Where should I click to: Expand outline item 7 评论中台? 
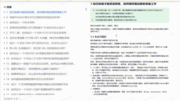[x=4, y=43]
